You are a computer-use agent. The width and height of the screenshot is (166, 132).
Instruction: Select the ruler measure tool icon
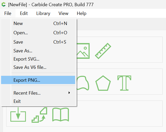click(x=103, y=51)
